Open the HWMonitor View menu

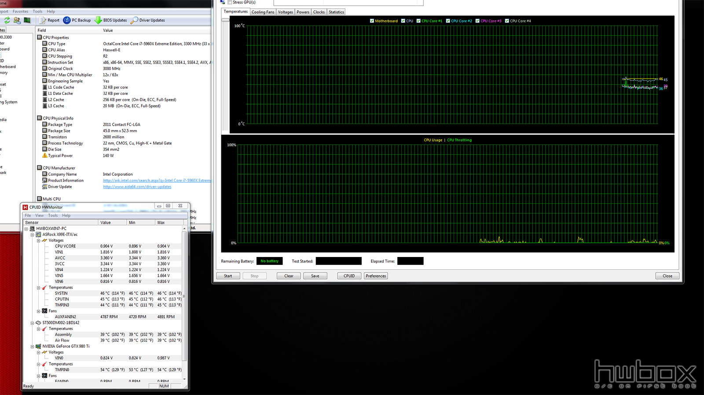tap(39, 216)
